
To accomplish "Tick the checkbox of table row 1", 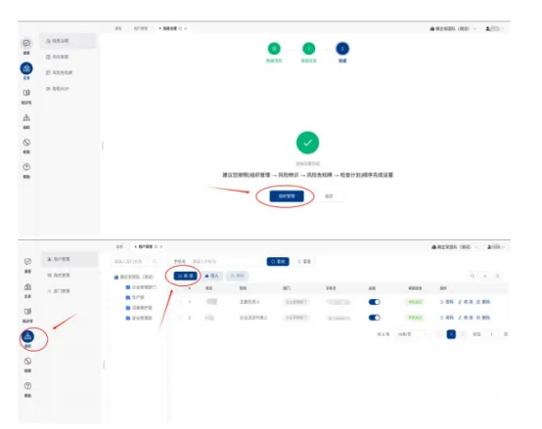I will [x=179, y=302].
